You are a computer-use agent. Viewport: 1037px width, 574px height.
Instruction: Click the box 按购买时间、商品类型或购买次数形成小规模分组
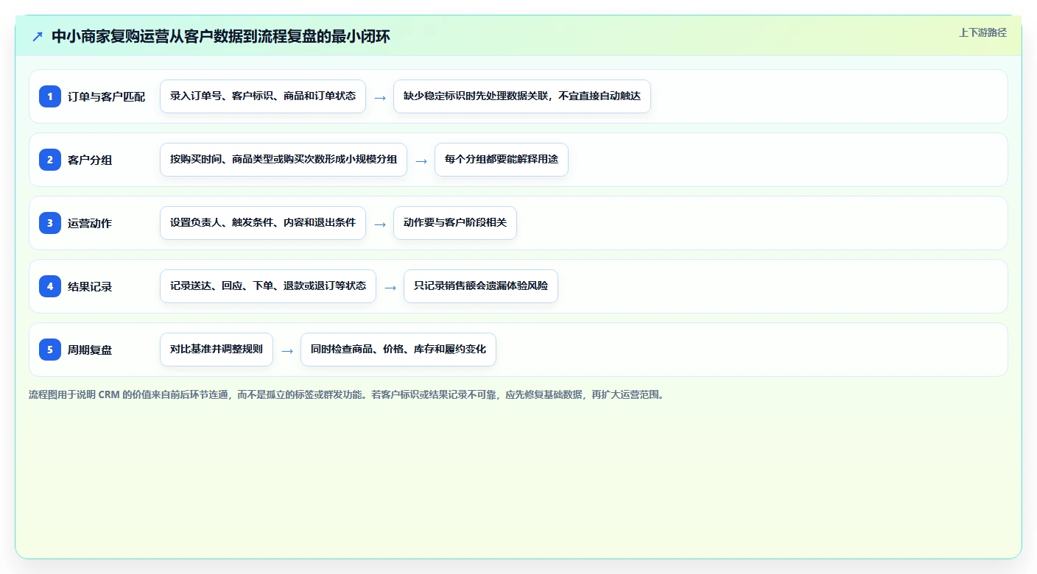click(284, 160)
